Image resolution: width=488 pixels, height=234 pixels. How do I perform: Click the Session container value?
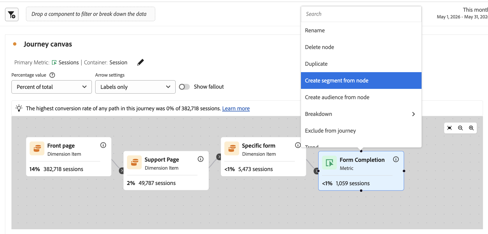tap(118, 63)
